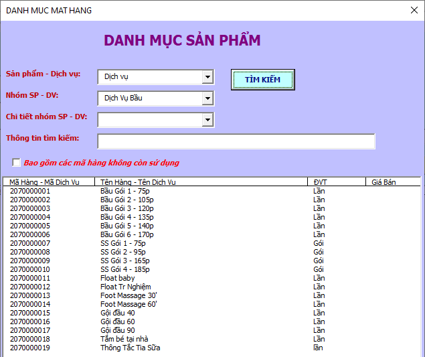Click item code 2070000008
The image size is (425, 357).
tap(30, 252)
